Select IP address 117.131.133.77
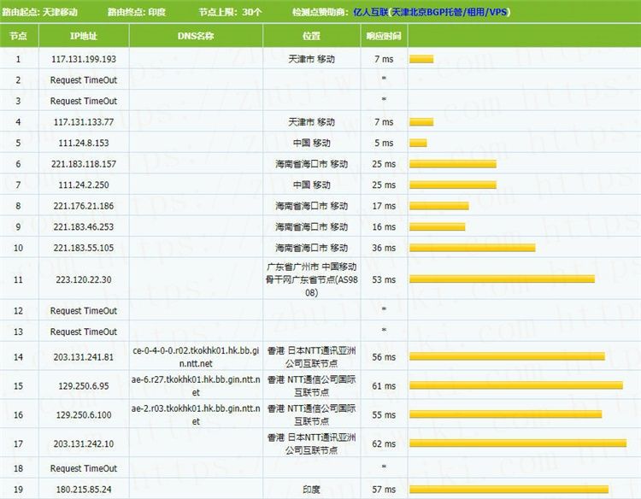The width and height of the screenshot is (641, 499). [x=84, y=122]
